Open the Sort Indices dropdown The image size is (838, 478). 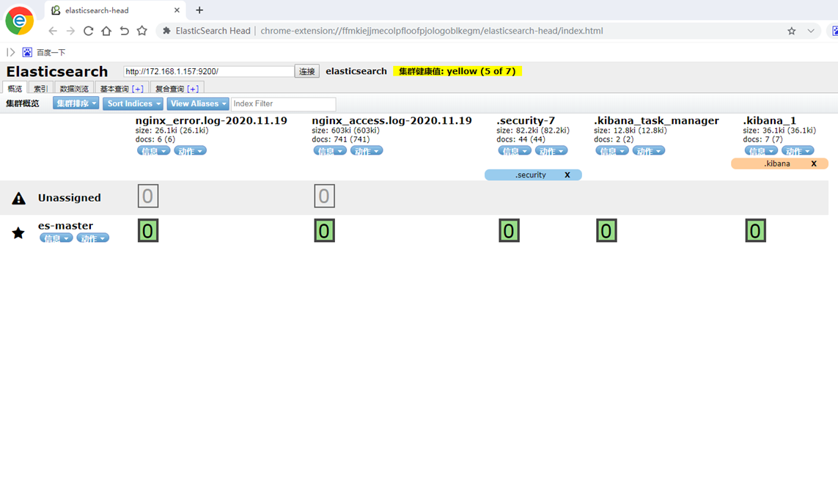point(133,103)
